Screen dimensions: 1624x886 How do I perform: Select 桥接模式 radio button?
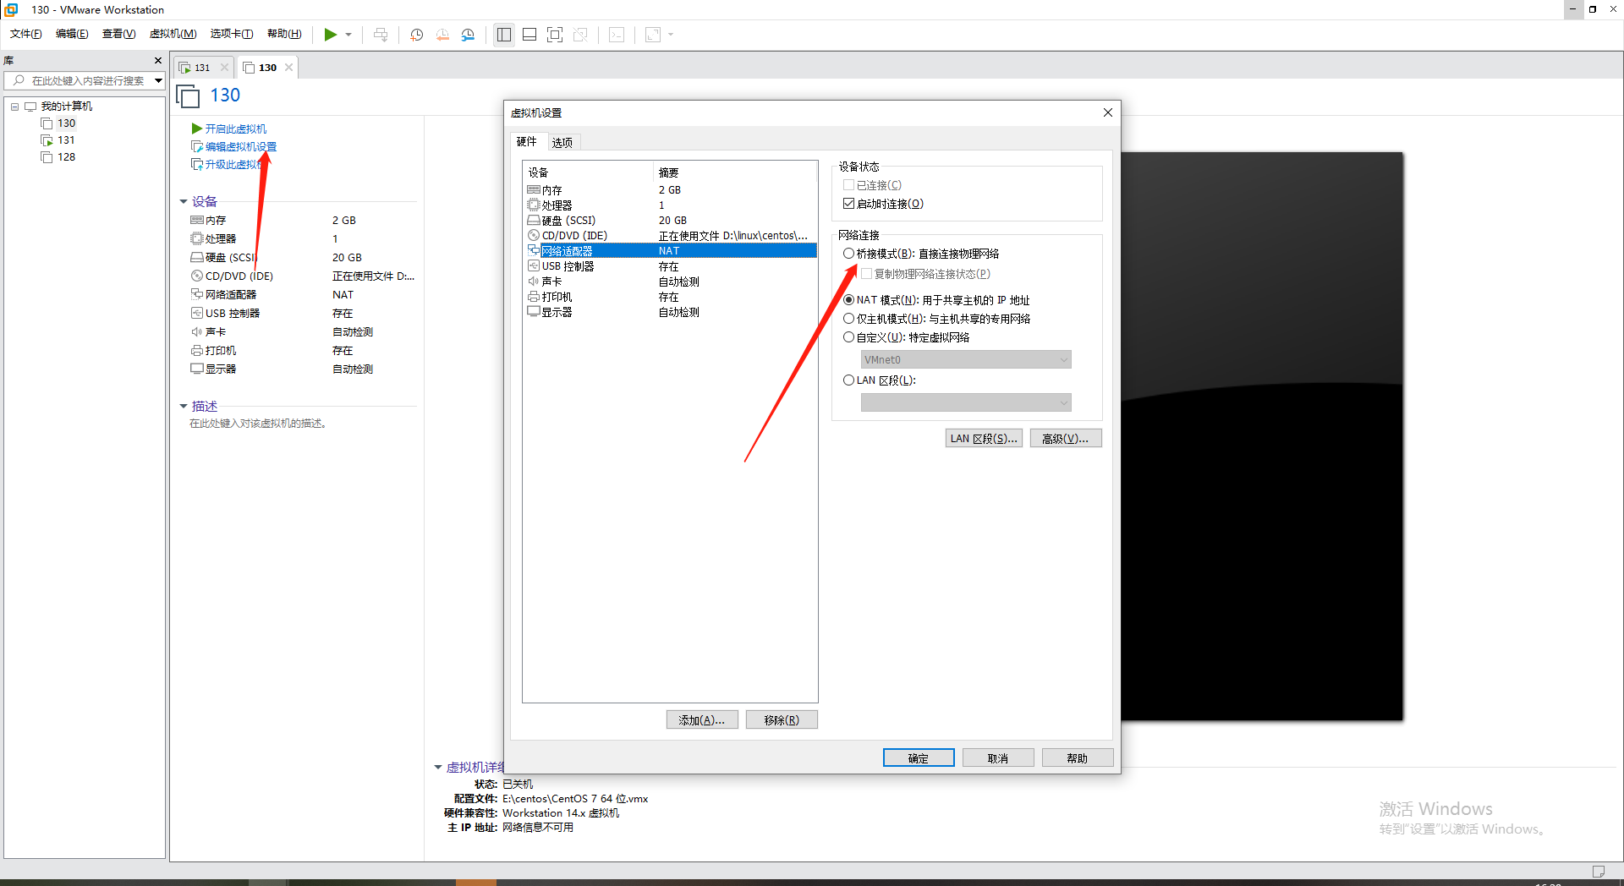tap(848, 254)
